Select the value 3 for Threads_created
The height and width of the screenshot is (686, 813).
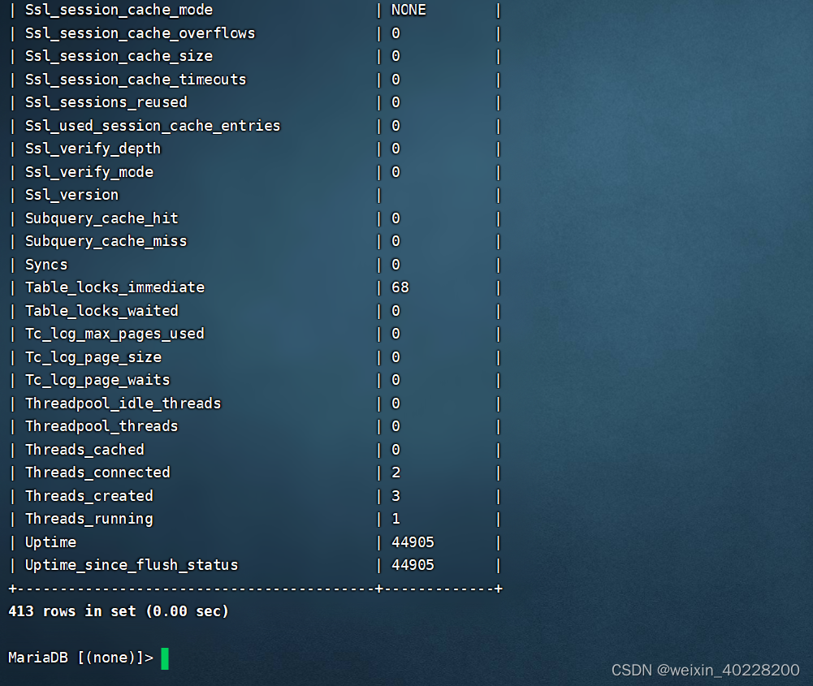click(396, 496)
